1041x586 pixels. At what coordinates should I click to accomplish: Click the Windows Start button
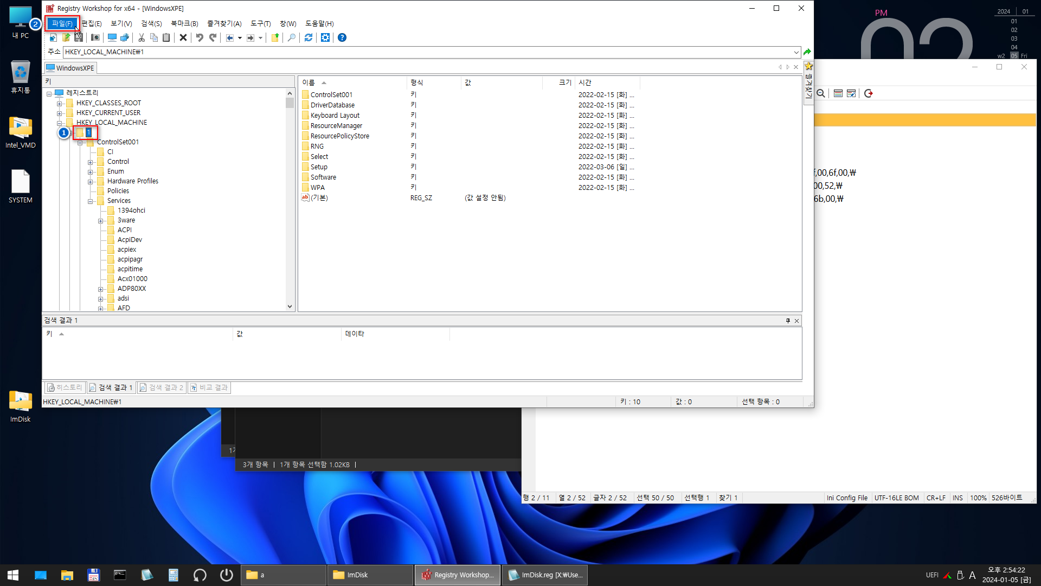pyautogui.click(x=13, y=575)
